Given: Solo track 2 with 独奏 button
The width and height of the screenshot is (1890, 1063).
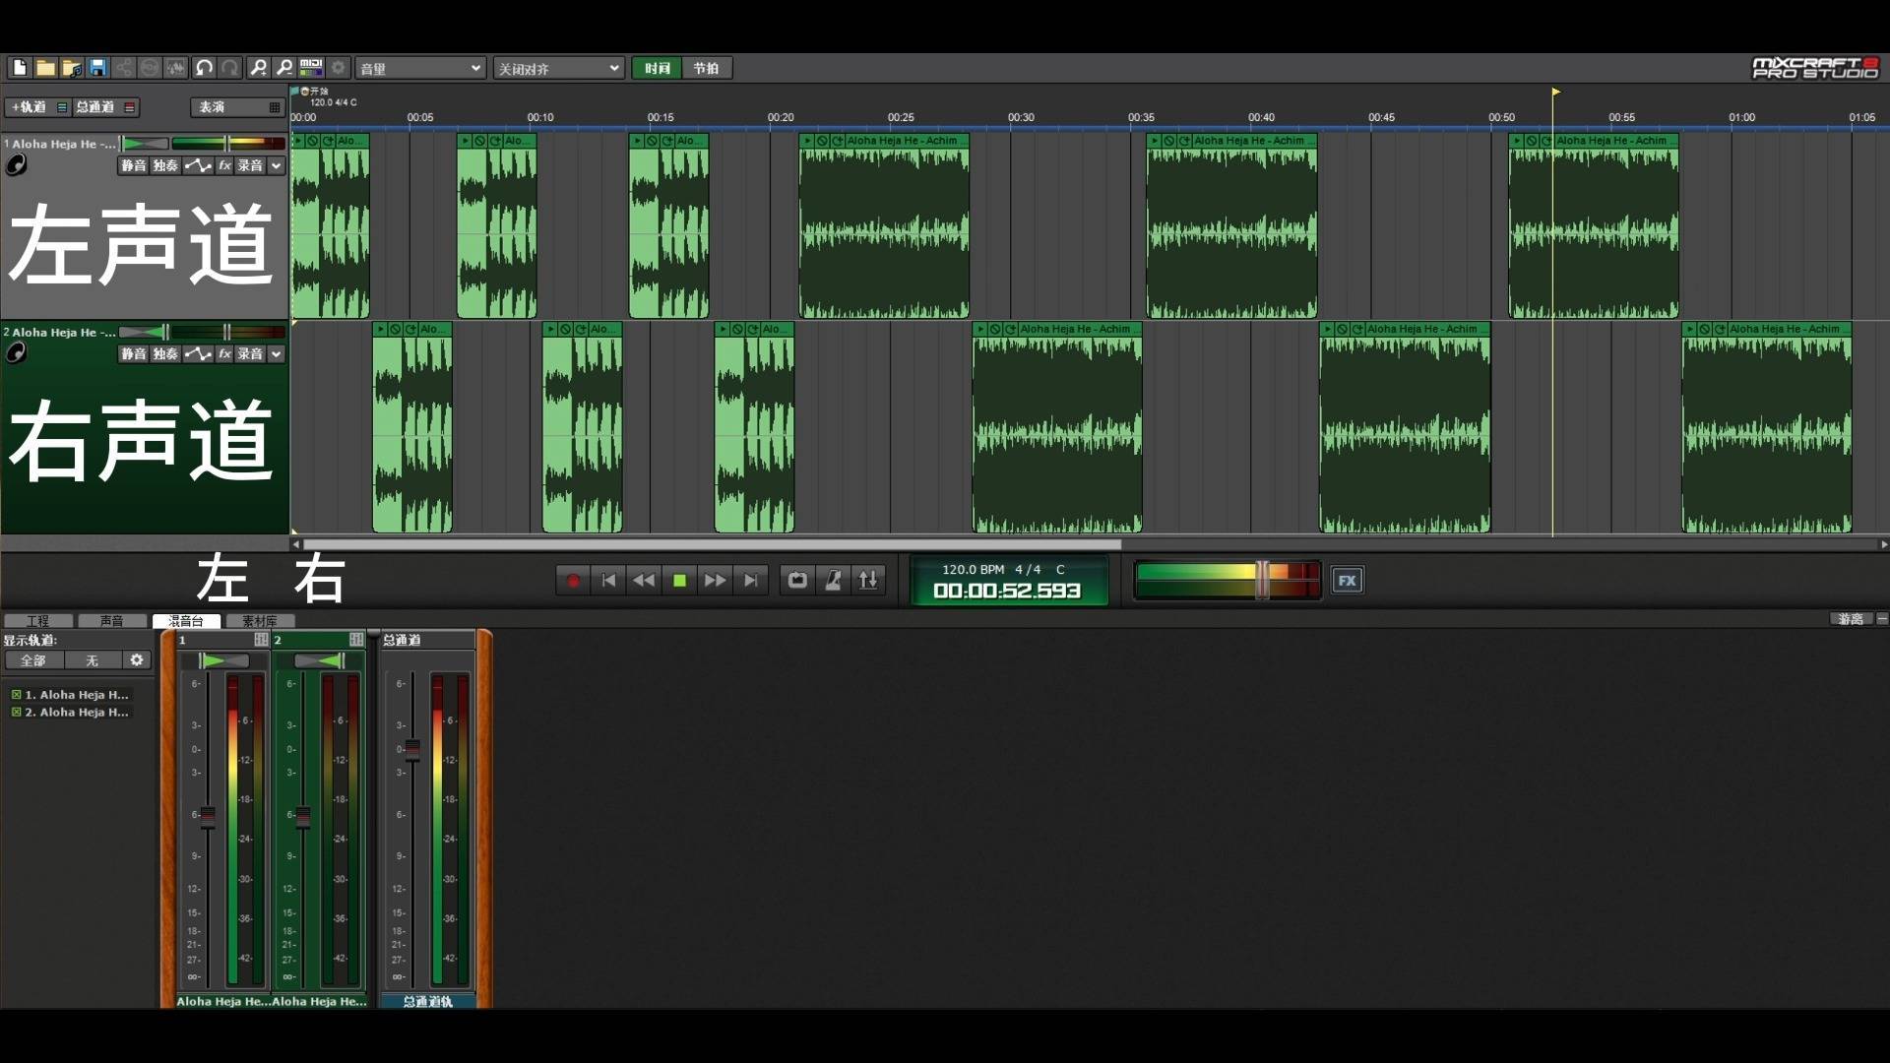Looking at the screenshot, I should pyautogui.click(x=165, y=353).
